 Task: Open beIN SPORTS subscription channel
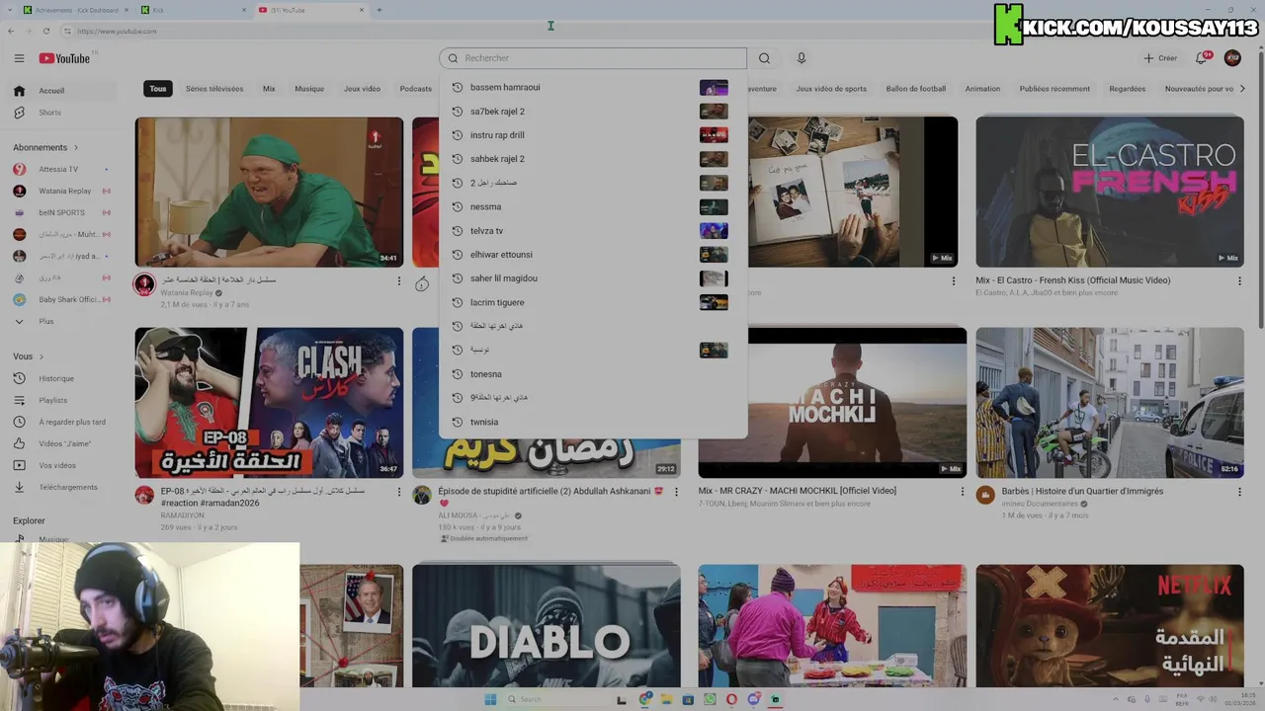tap(59, 212)
